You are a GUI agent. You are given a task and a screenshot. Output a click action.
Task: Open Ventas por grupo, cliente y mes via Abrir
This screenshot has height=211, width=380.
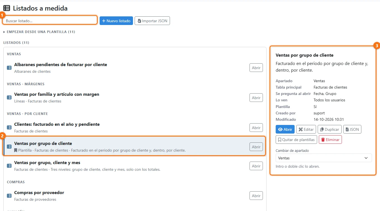[x=256, y=166]
